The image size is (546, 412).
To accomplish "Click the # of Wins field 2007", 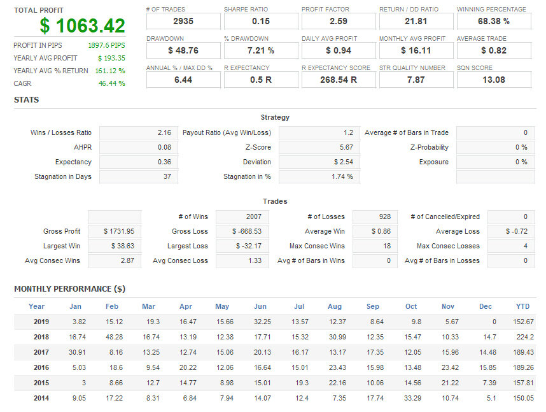I will (242, 217).
